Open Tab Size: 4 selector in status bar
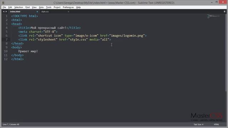 coord(198,124)
